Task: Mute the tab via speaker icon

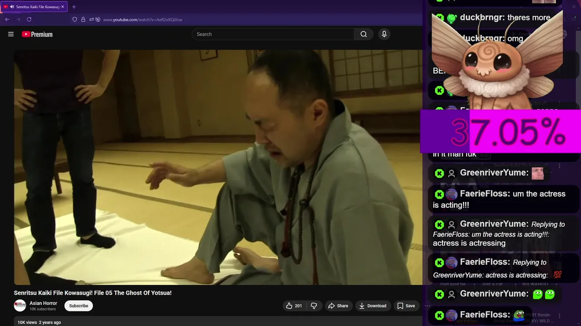Action: point(12,7)
